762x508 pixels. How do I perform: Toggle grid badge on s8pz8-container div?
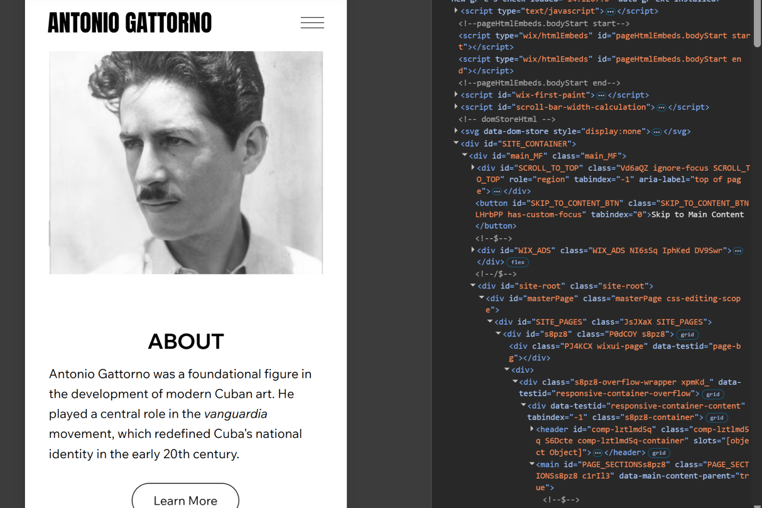click(717, 418)
